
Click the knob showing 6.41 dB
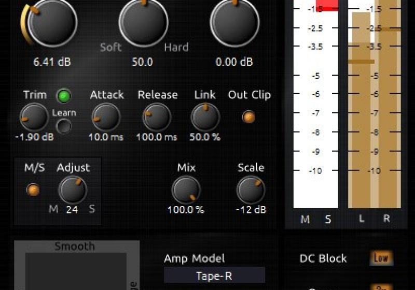52,22
